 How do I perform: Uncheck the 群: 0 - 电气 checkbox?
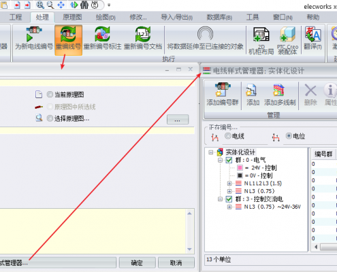pyautogui.click(x=229, y=160)
